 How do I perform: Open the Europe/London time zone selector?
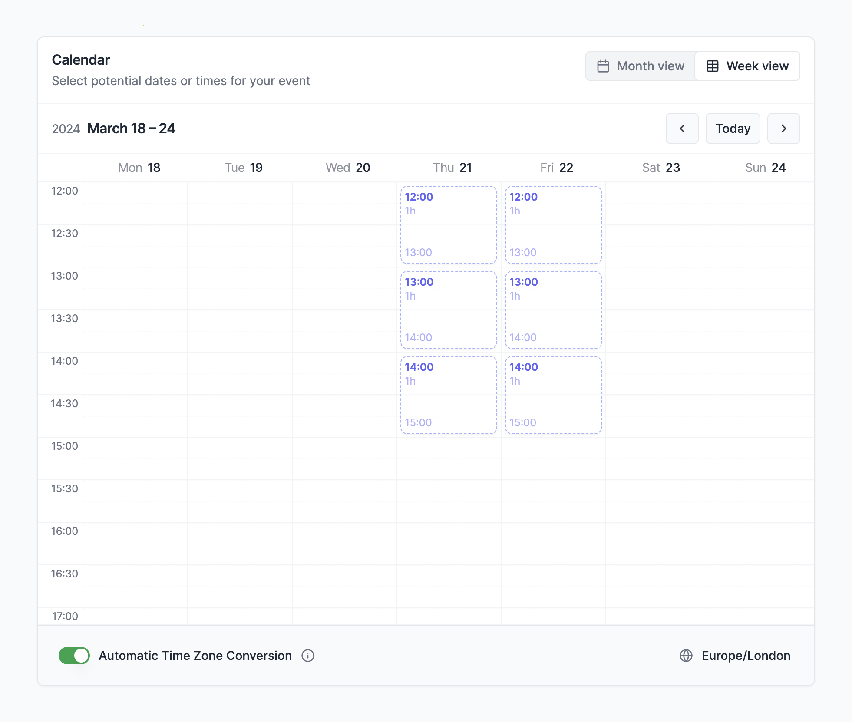click(x=745, y=656)
